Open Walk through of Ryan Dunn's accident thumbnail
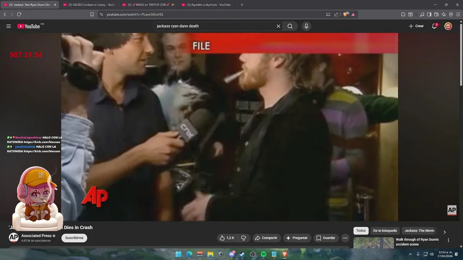Viewport: 463px width, 260px height. [374, 243]
